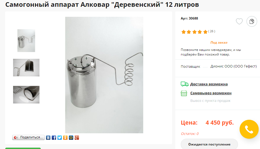This screenshot has height=149, width=260.
Task: Click the pickup store icon
Action: (184, 93)
